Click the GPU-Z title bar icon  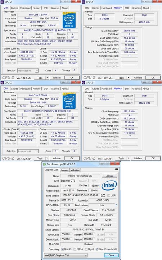coord(45,164)
